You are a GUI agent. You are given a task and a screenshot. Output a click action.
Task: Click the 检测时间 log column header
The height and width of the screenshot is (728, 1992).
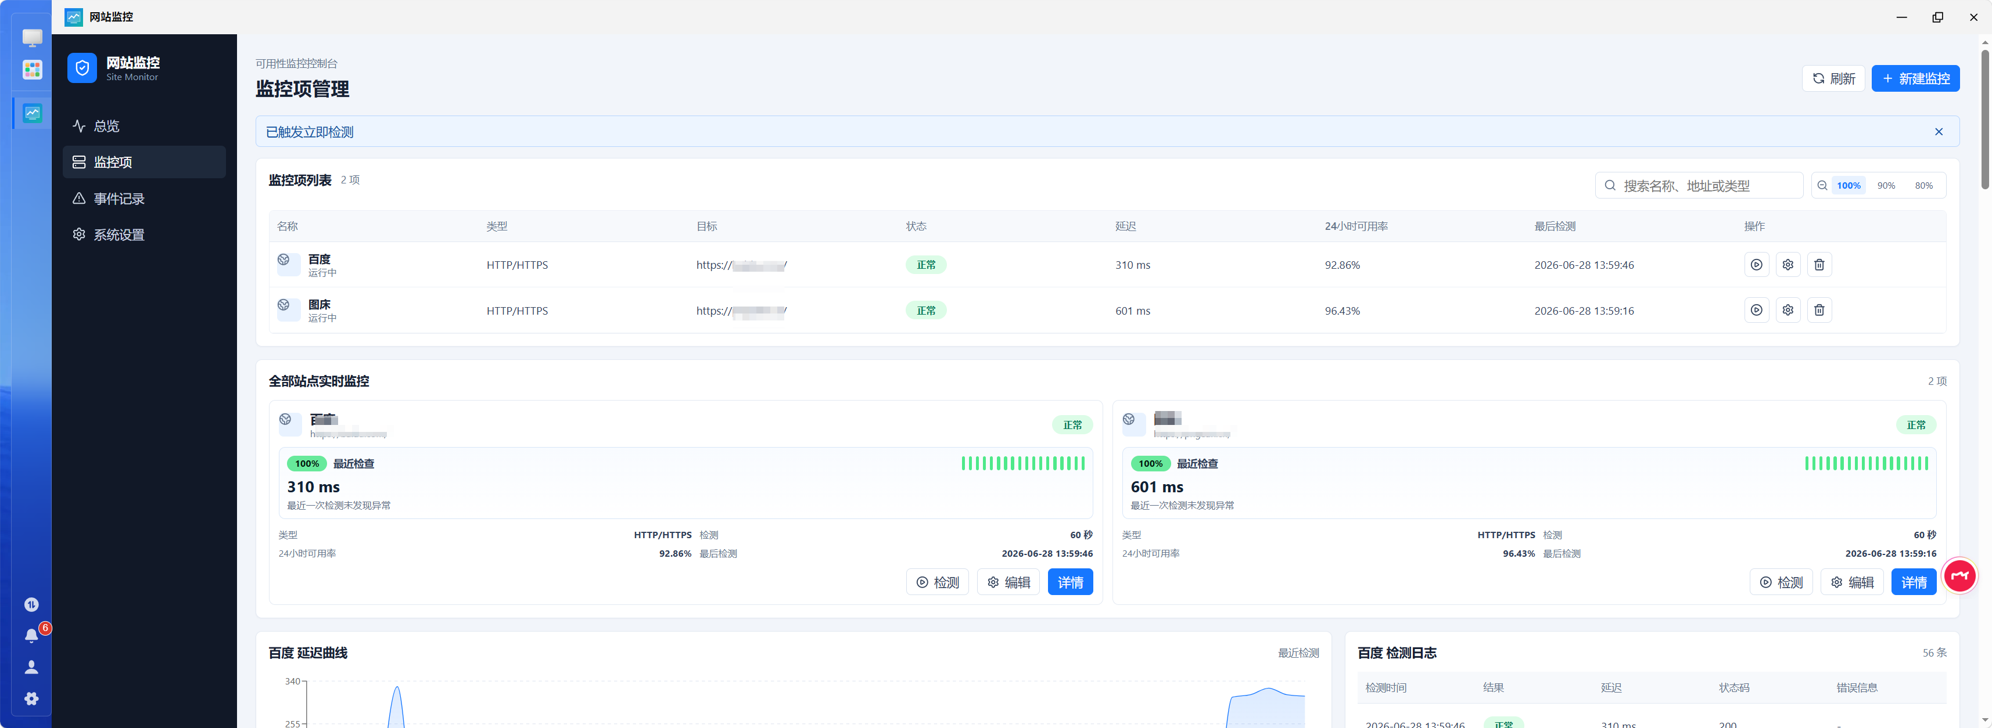tap(1386, 688)
